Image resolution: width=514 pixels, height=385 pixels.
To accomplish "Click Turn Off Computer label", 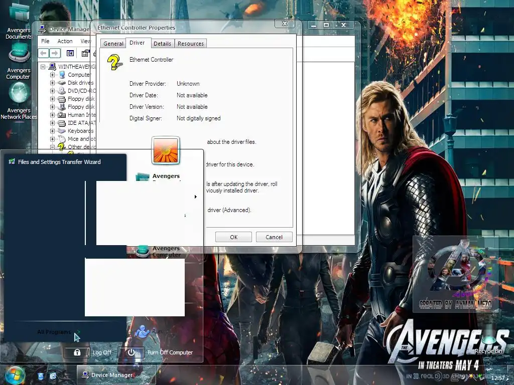I will click(170, 352).
